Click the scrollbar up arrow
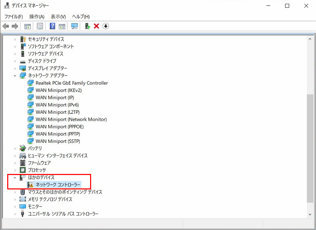This screenshot has width=316, height=230. 310,39
